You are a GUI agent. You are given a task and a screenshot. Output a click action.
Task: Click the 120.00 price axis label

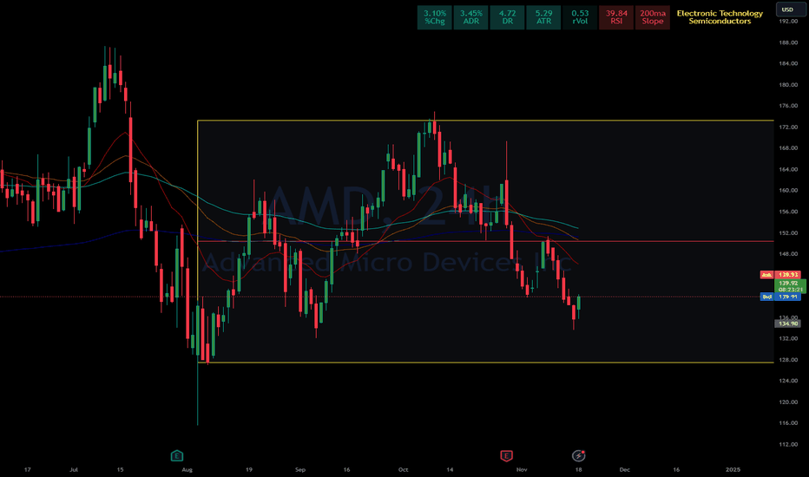(788, 402)
